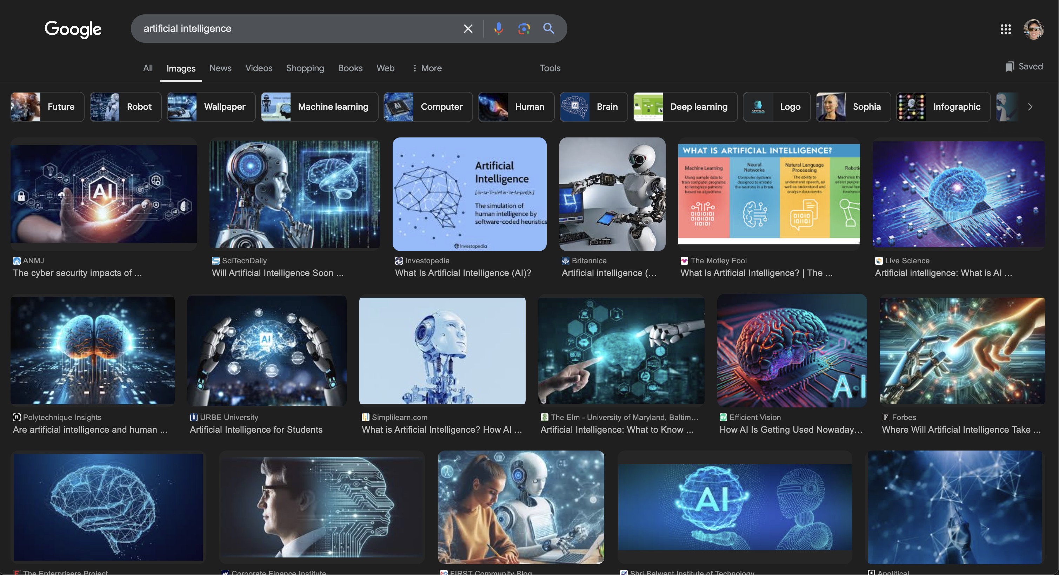Open the Google account profile avatar
This screenshot has width=1059, height=575.
1033,29
